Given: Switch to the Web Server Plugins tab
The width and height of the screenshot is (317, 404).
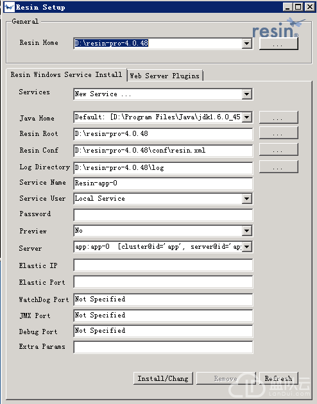Looking at the screenshot, I should [x=165, y=76].
